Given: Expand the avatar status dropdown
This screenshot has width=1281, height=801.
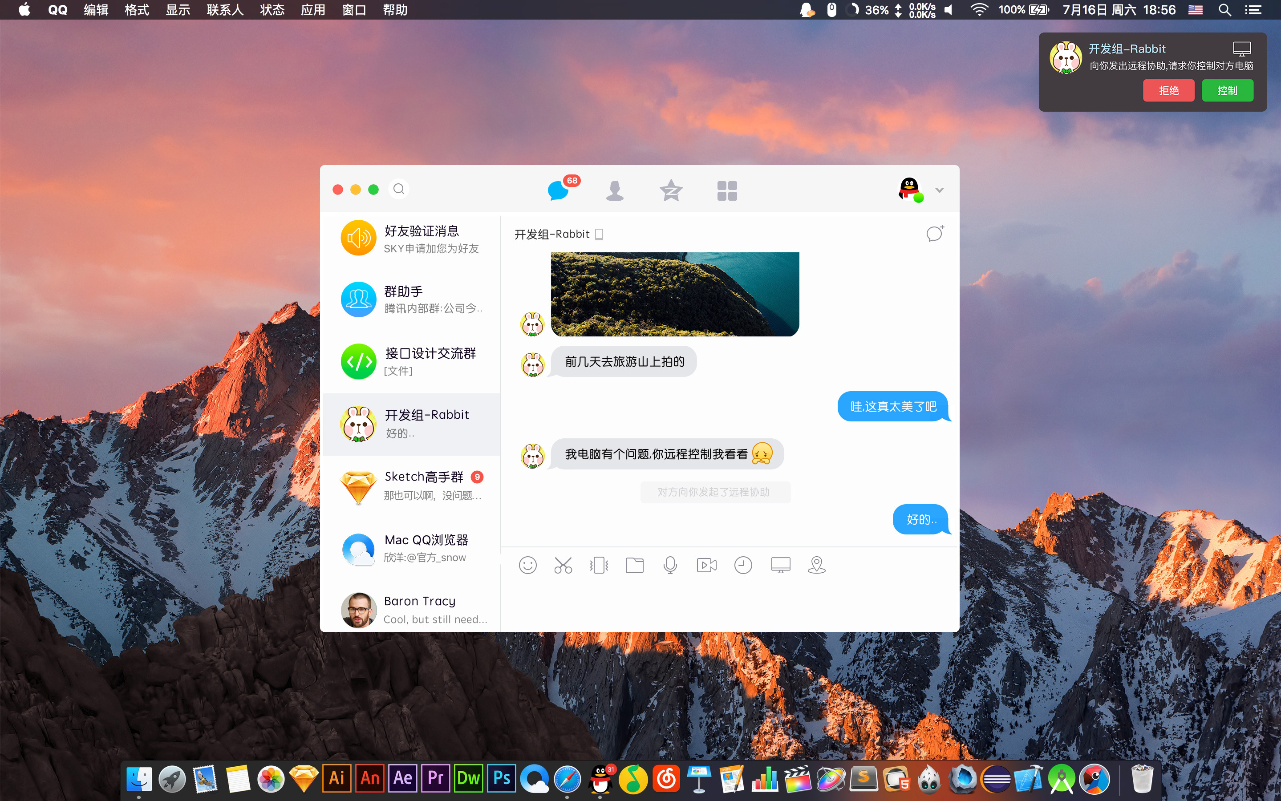Looking at the screenshot, I should click(939, 190).
